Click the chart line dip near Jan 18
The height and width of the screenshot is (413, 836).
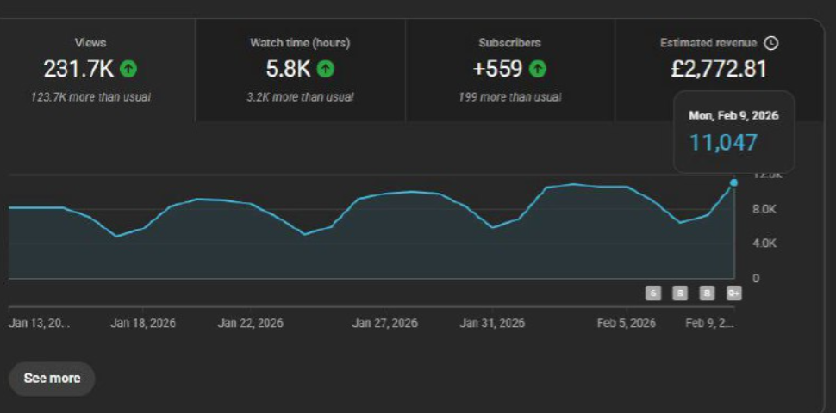(117, 236)
